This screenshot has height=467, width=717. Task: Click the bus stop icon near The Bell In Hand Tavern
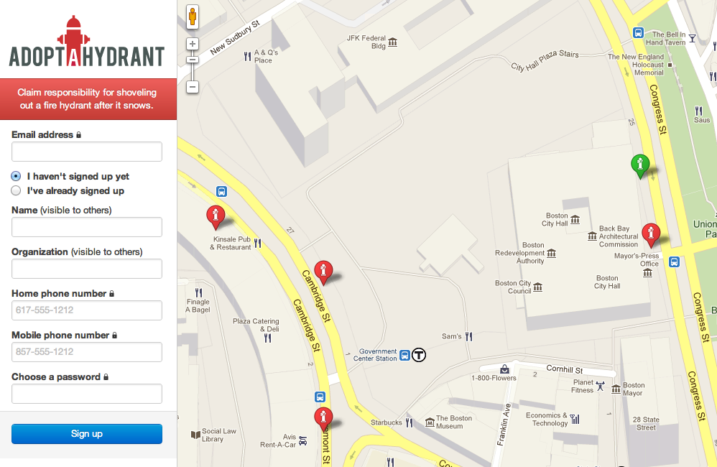(x=639, y=33)
